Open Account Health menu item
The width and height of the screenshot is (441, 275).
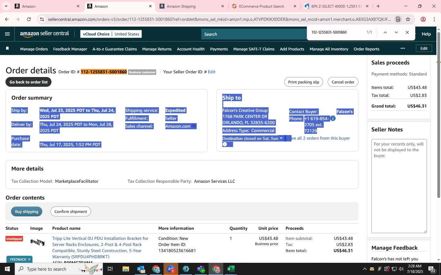tap(191, 49)
